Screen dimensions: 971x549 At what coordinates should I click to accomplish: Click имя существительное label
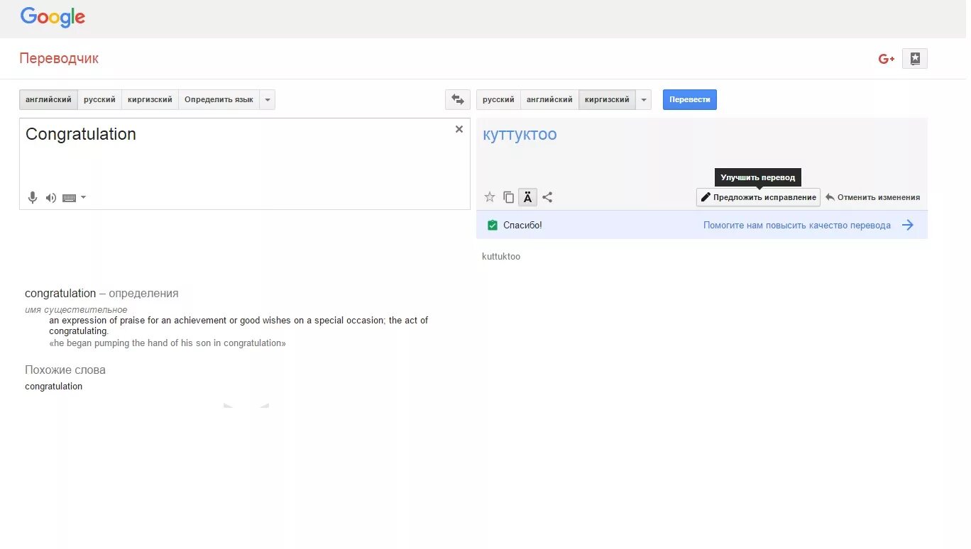pyautogui.click(x=76, y=310)
